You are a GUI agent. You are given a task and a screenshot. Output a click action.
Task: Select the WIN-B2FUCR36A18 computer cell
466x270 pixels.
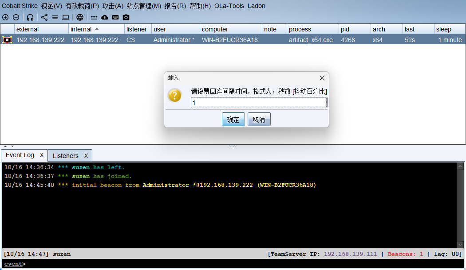[230, 40]
